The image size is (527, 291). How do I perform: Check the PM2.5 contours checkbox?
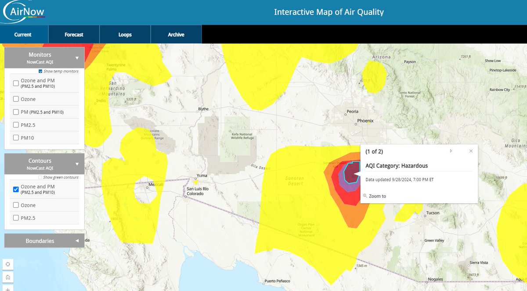tap(16, 218)
